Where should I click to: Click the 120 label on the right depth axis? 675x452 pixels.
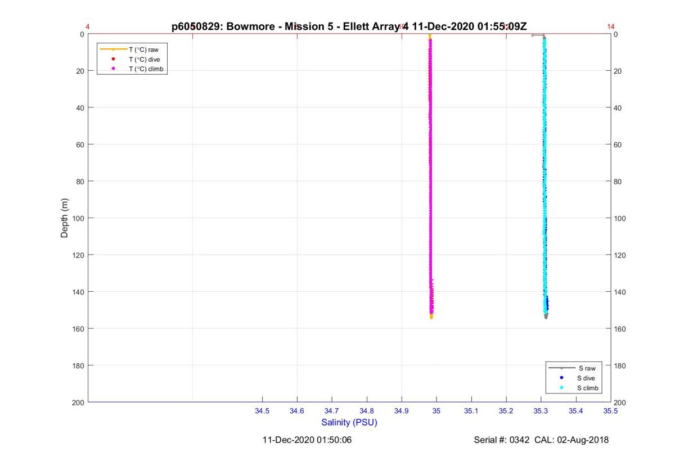tap(620, 255)
